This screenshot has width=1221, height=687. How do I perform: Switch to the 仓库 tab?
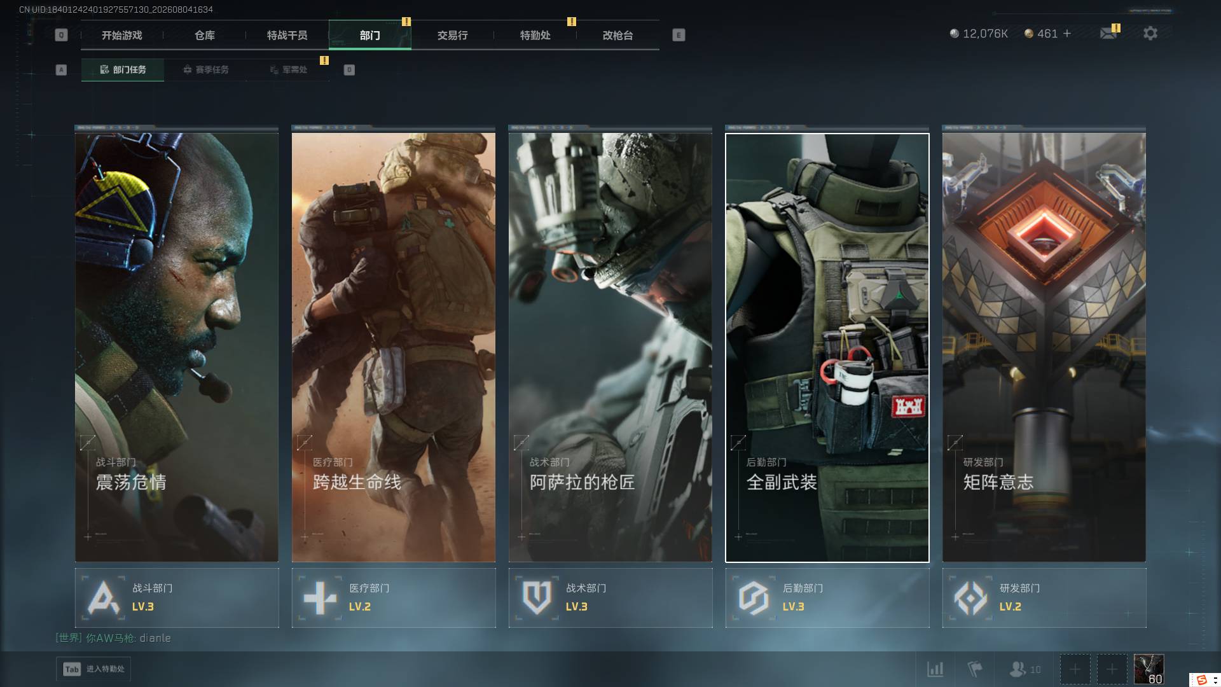click(204, 36)
